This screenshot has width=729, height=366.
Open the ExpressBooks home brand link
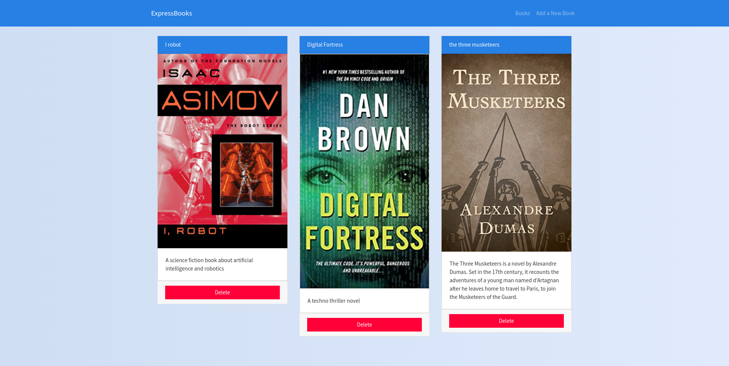(x=172, y=13)
